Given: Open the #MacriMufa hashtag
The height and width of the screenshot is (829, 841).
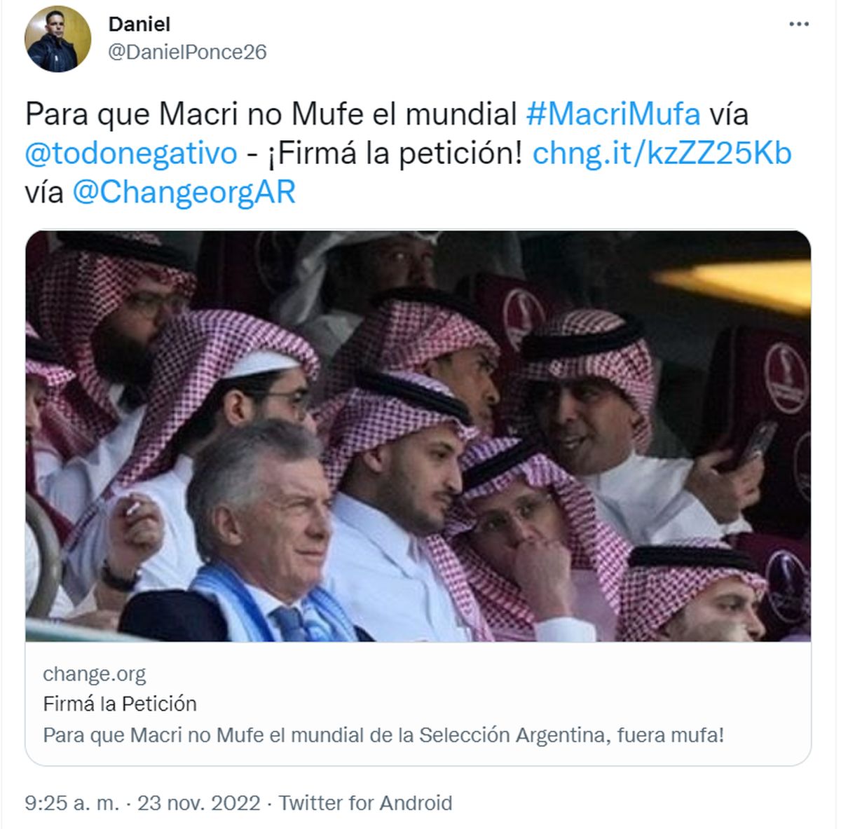Looking at the screenshot, I should point(613,114).
